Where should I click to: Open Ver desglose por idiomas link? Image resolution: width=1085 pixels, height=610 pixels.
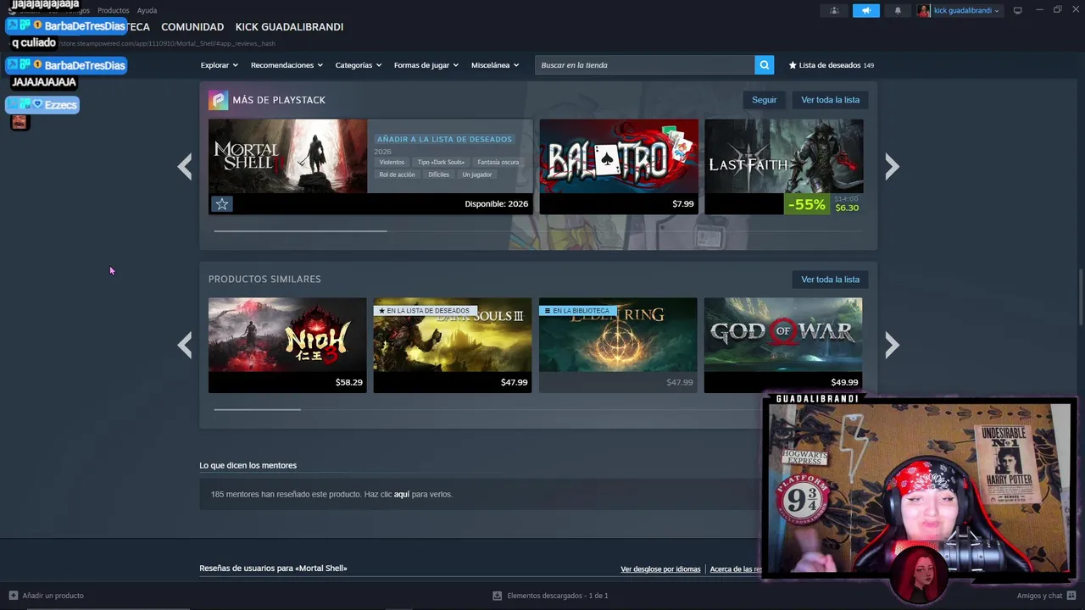(660, 569)
